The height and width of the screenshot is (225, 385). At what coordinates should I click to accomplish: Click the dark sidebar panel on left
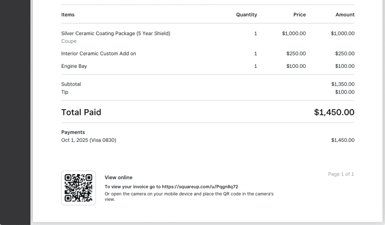(15, 112)
